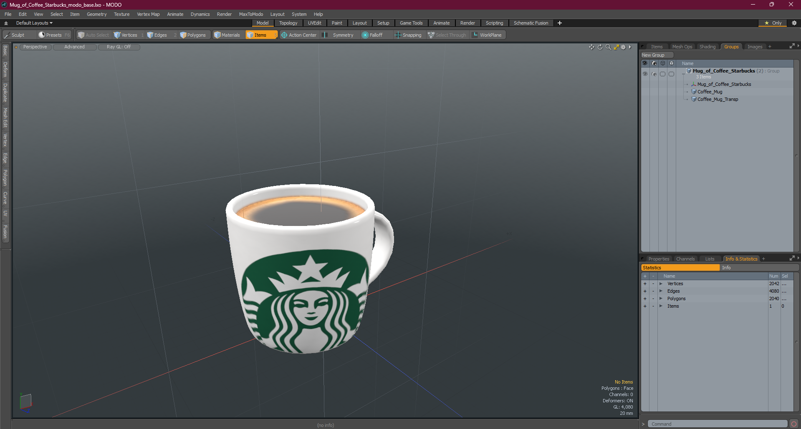Toggle first checkbox of Mug_of_Coffee_Starbucks group
This screenshot has height=429, width=801.
pyautogui.click(x=663, y=74)
